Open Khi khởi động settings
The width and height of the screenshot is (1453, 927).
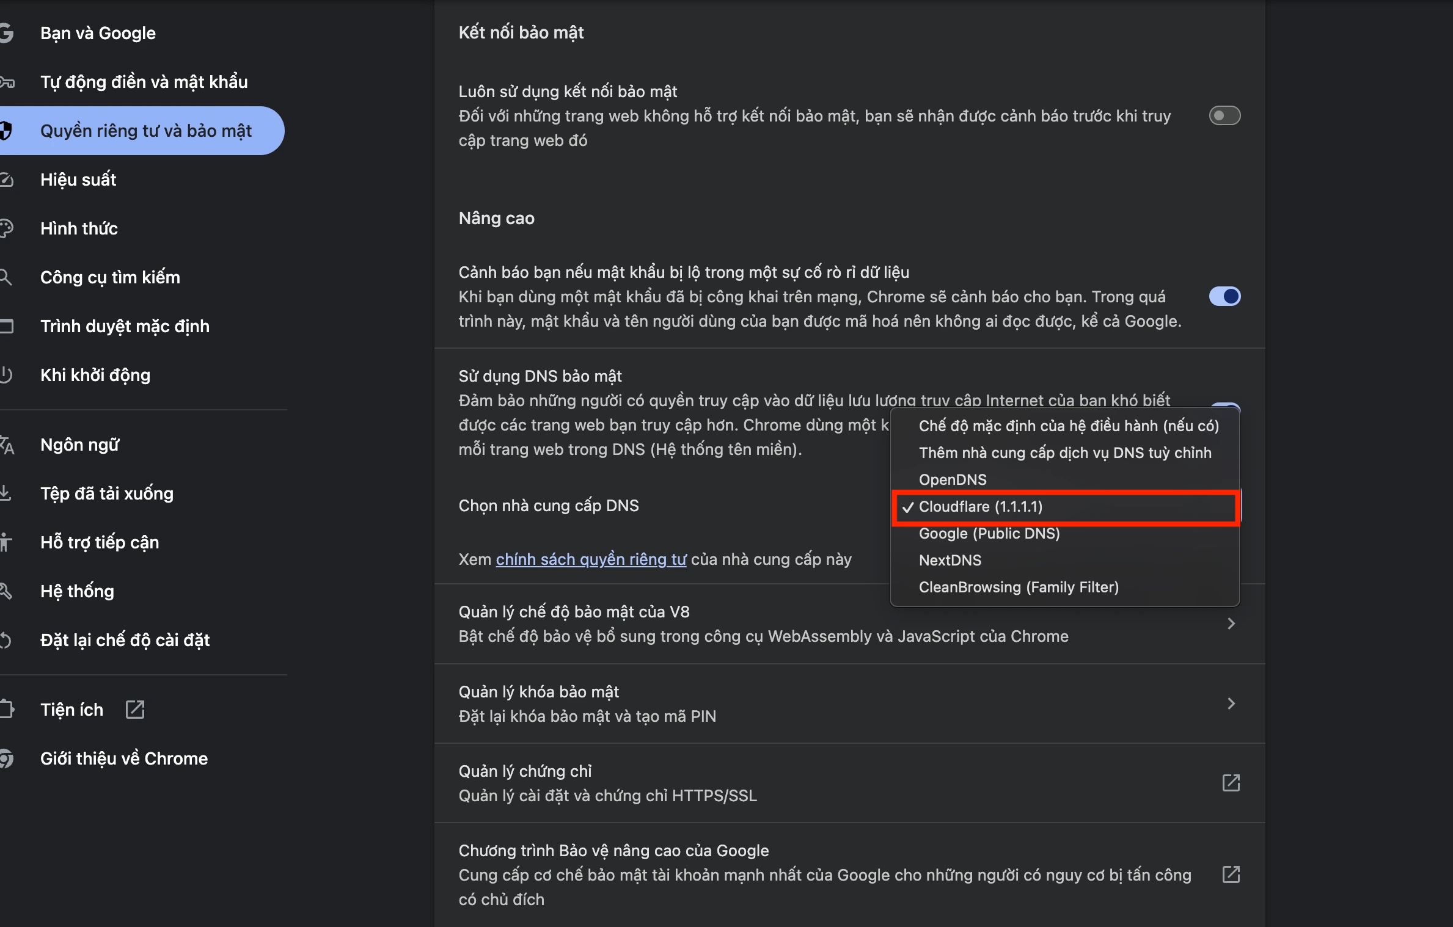coord(95,375)
